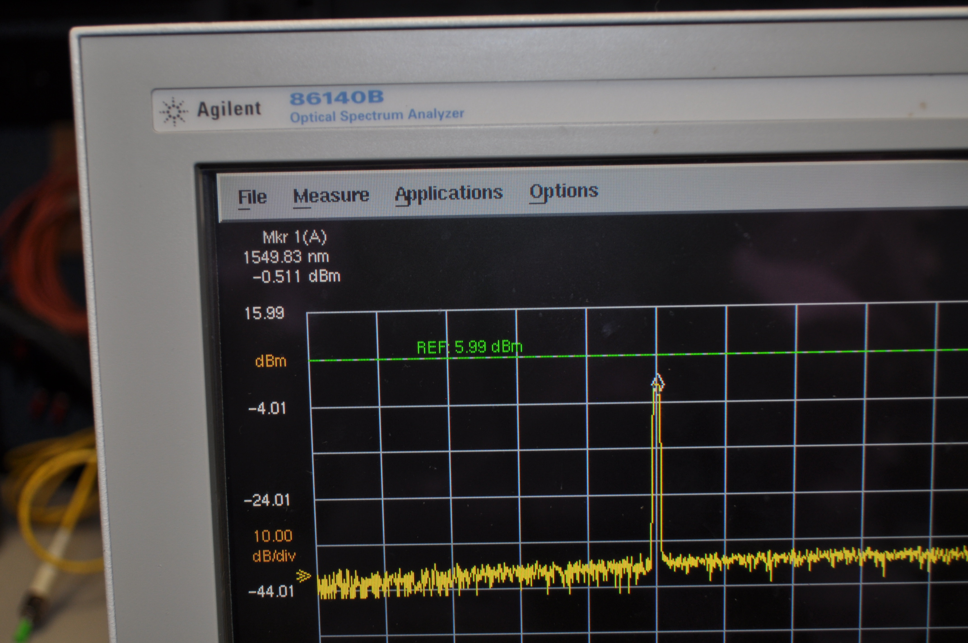
Task: Open the Applications menu
Action: point(448,193)
